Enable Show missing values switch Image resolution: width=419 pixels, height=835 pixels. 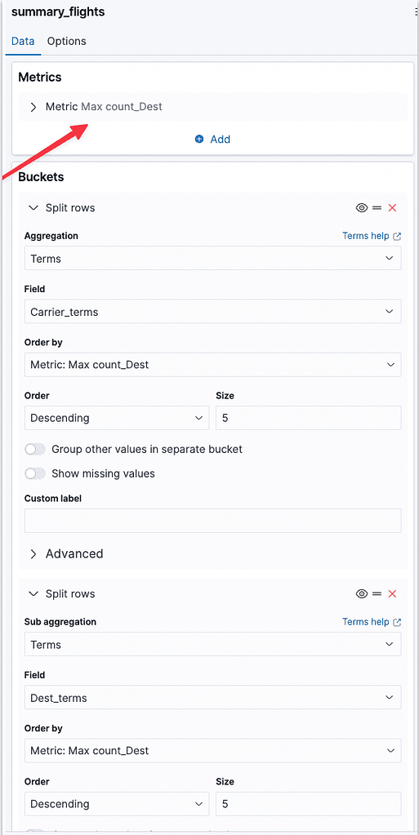(x=35, y=473)
